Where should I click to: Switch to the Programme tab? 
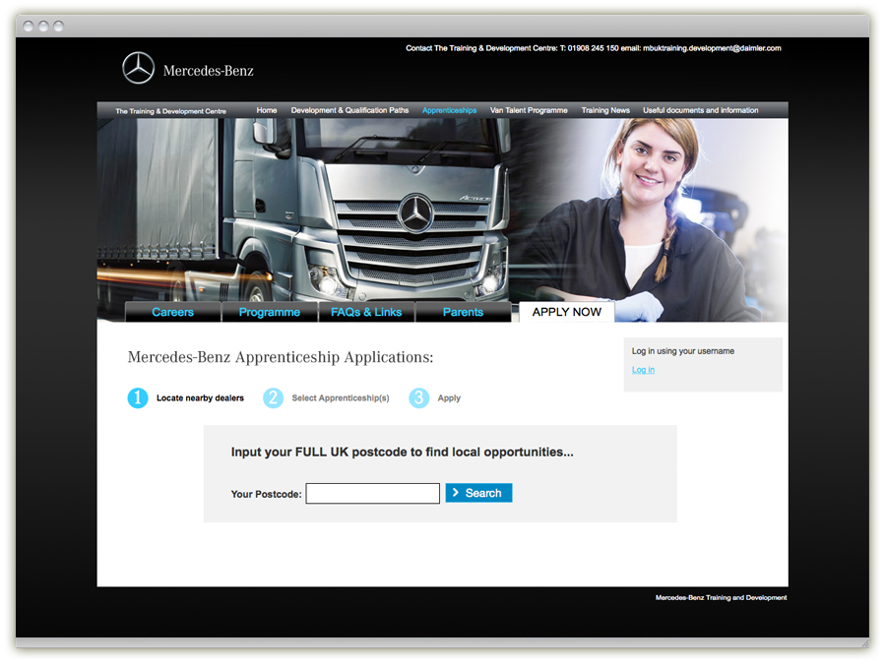(x=269, y=313)
